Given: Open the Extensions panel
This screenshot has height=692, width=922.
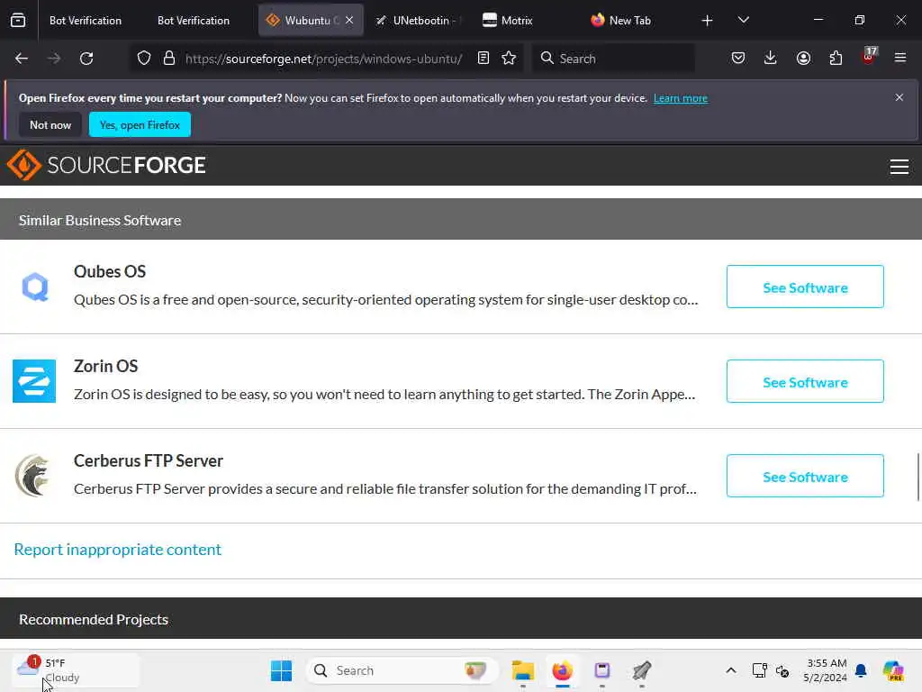Looking at the screenshot, I should 836,59.
